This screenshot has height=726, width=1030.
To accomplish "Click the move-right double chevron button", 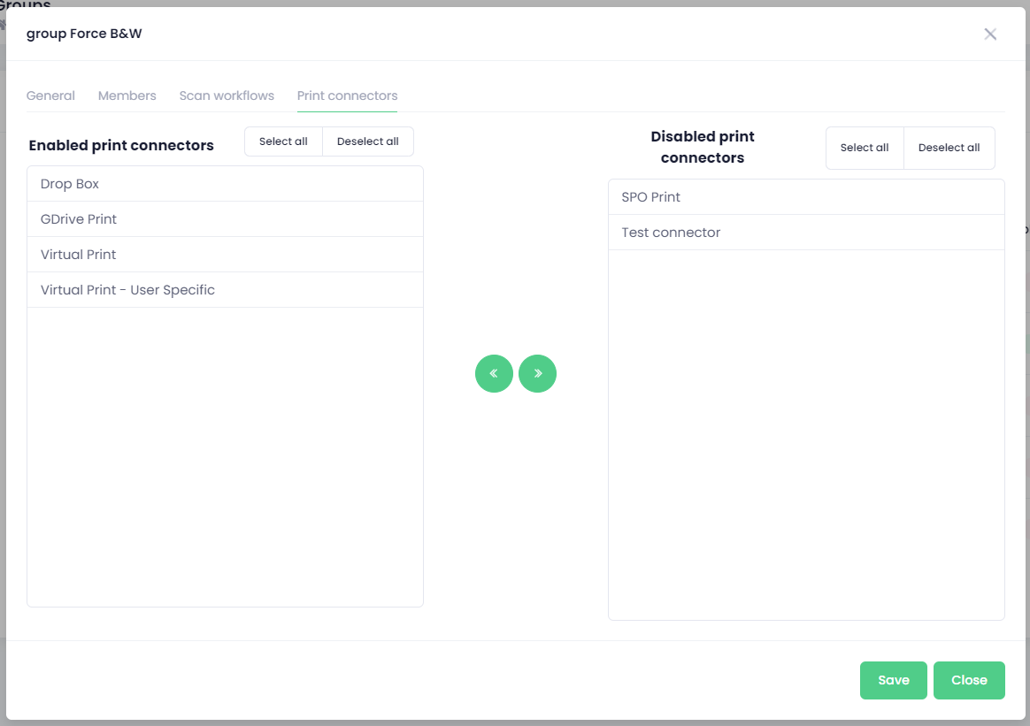I will (x=537, y=373).
